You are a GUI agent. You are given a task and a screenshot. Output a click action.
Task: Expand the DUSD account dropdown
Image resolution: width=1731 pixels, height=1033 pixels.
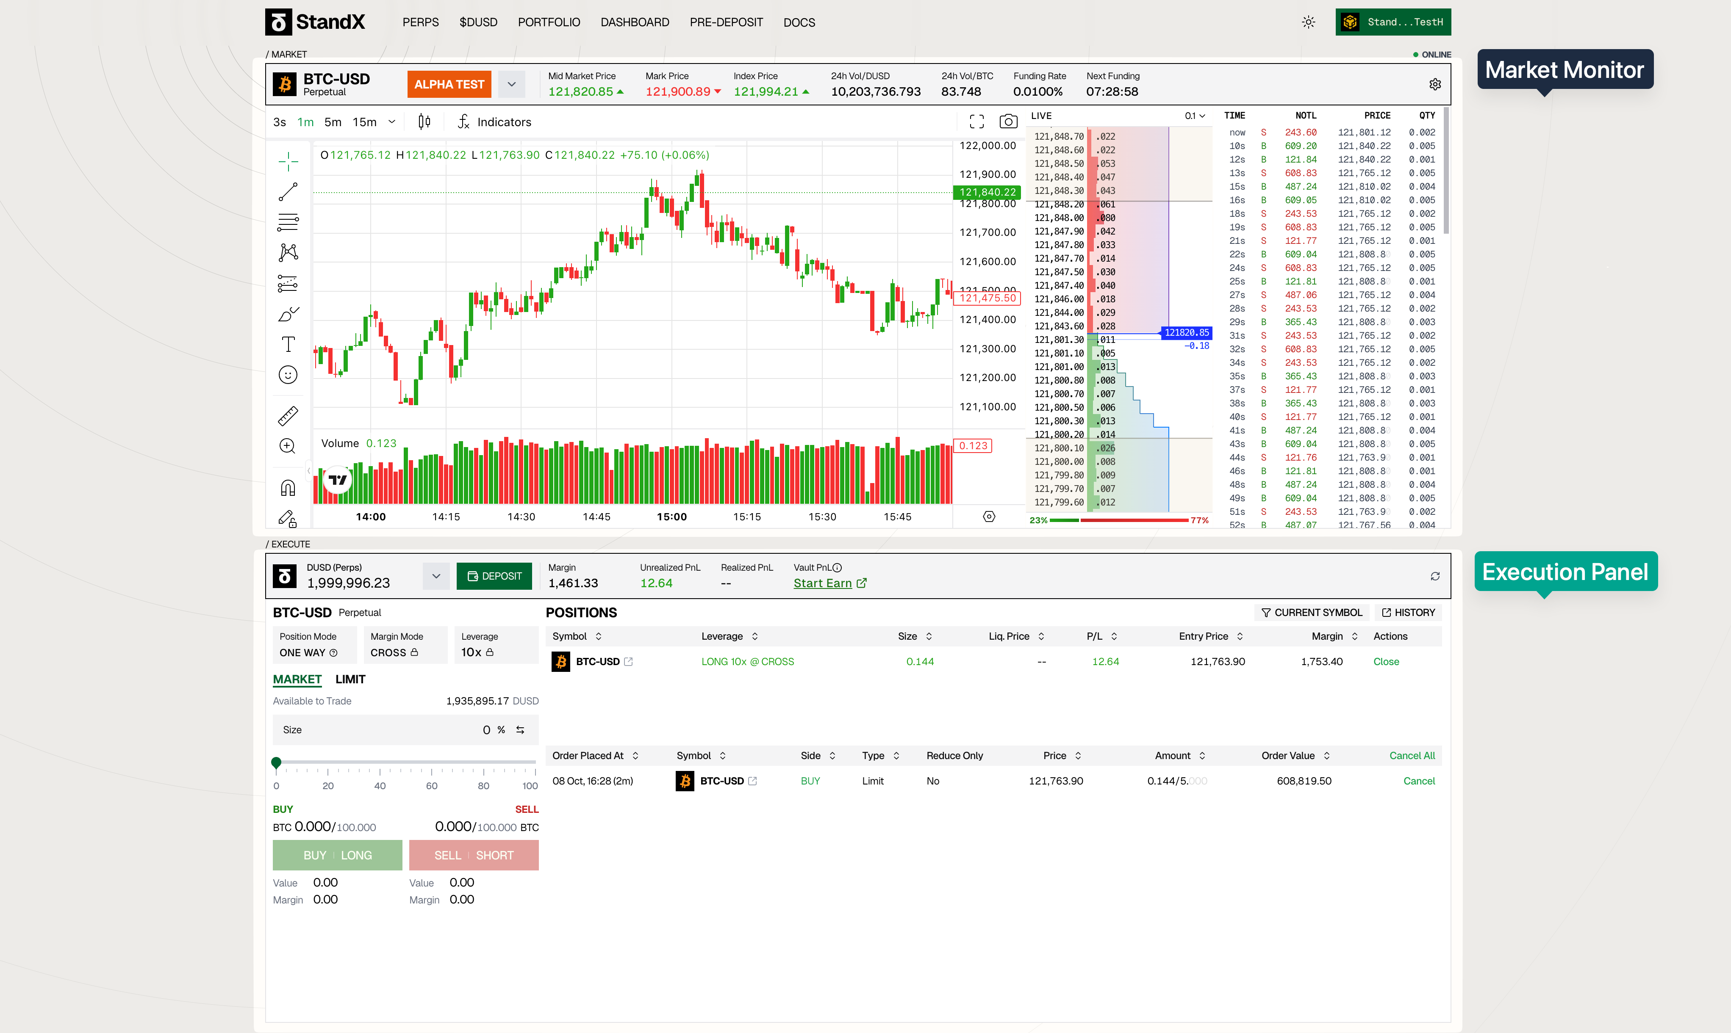tap(436, 576)
